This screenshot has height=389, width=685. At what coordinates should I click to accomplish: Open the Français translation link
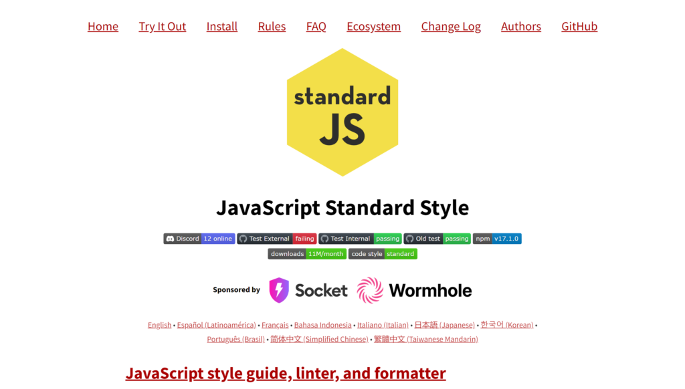[275, 326]
